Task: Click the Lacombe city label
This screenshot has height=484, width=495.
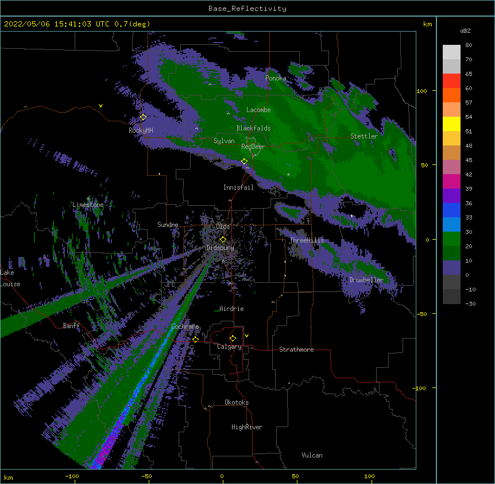Action: click(x=258, y=110)
